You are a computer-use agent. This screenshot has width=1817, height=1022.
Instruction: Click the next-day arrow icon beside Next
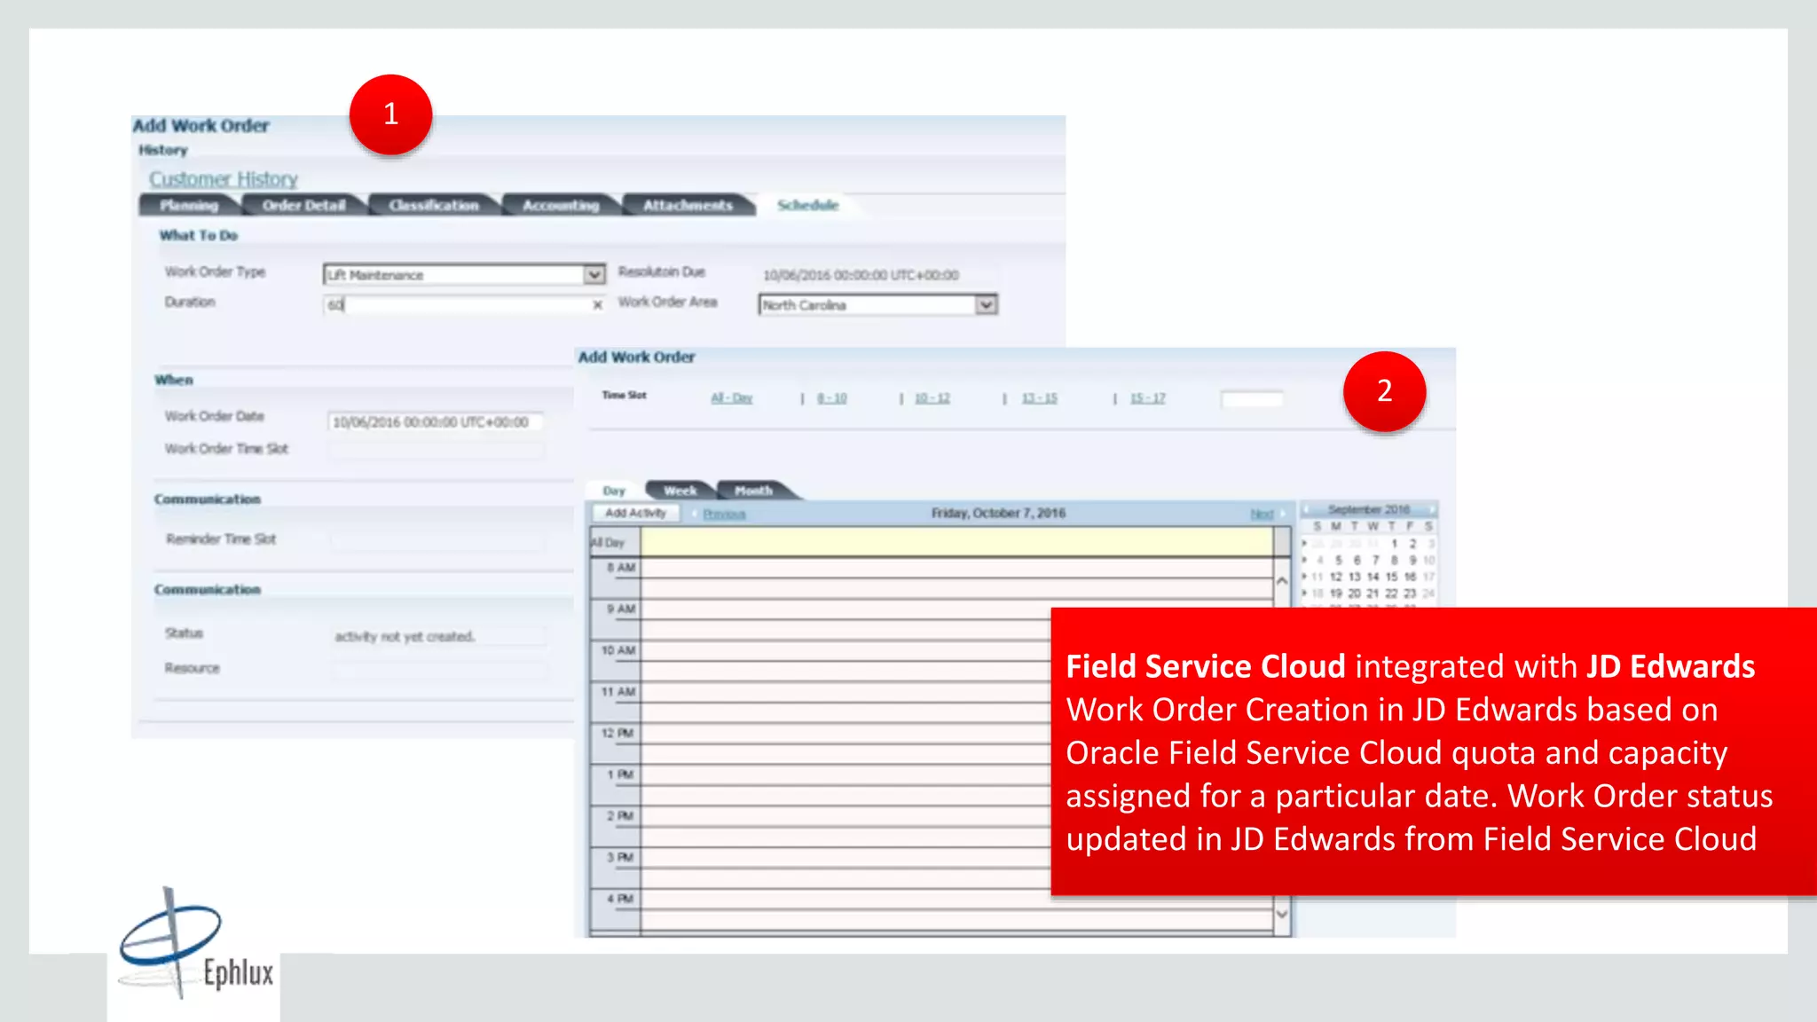1283,514
